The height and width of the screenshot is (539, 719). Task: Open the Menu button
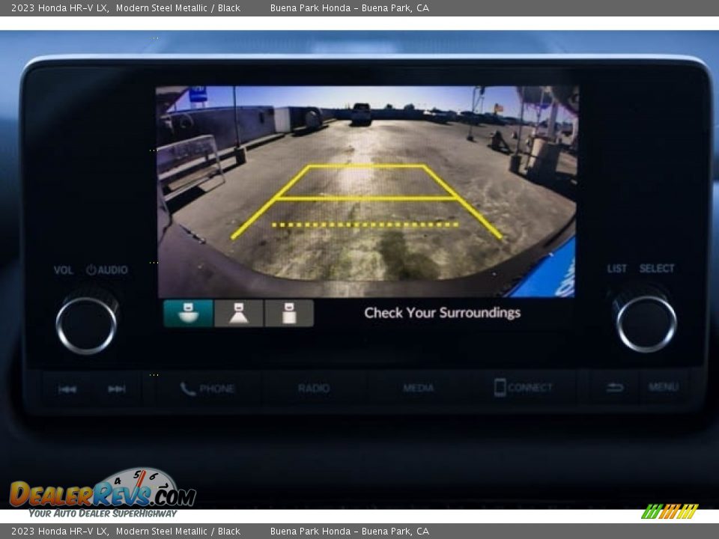pos(664,387)
